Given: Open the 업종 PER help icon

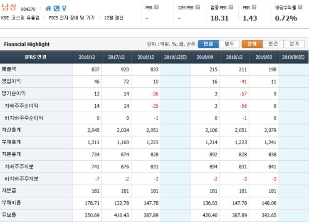Looking at the screenshot, I should click(231, 7).
